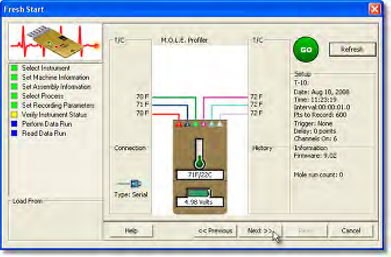Select the Perform Data Run step
The width and height of the screenshot is (391, 257).
(x=47, y=124)
